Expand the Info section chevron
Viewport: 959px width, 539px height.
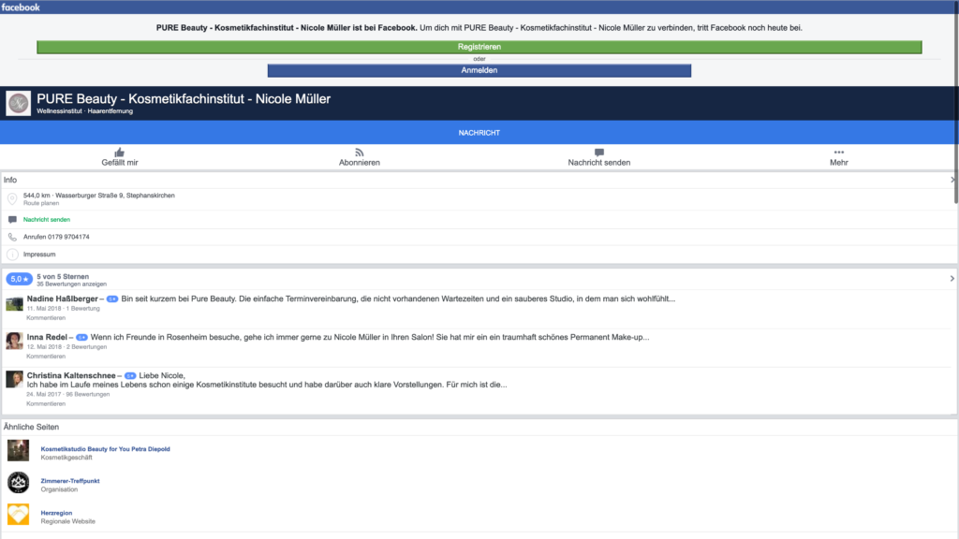point(952,180)
